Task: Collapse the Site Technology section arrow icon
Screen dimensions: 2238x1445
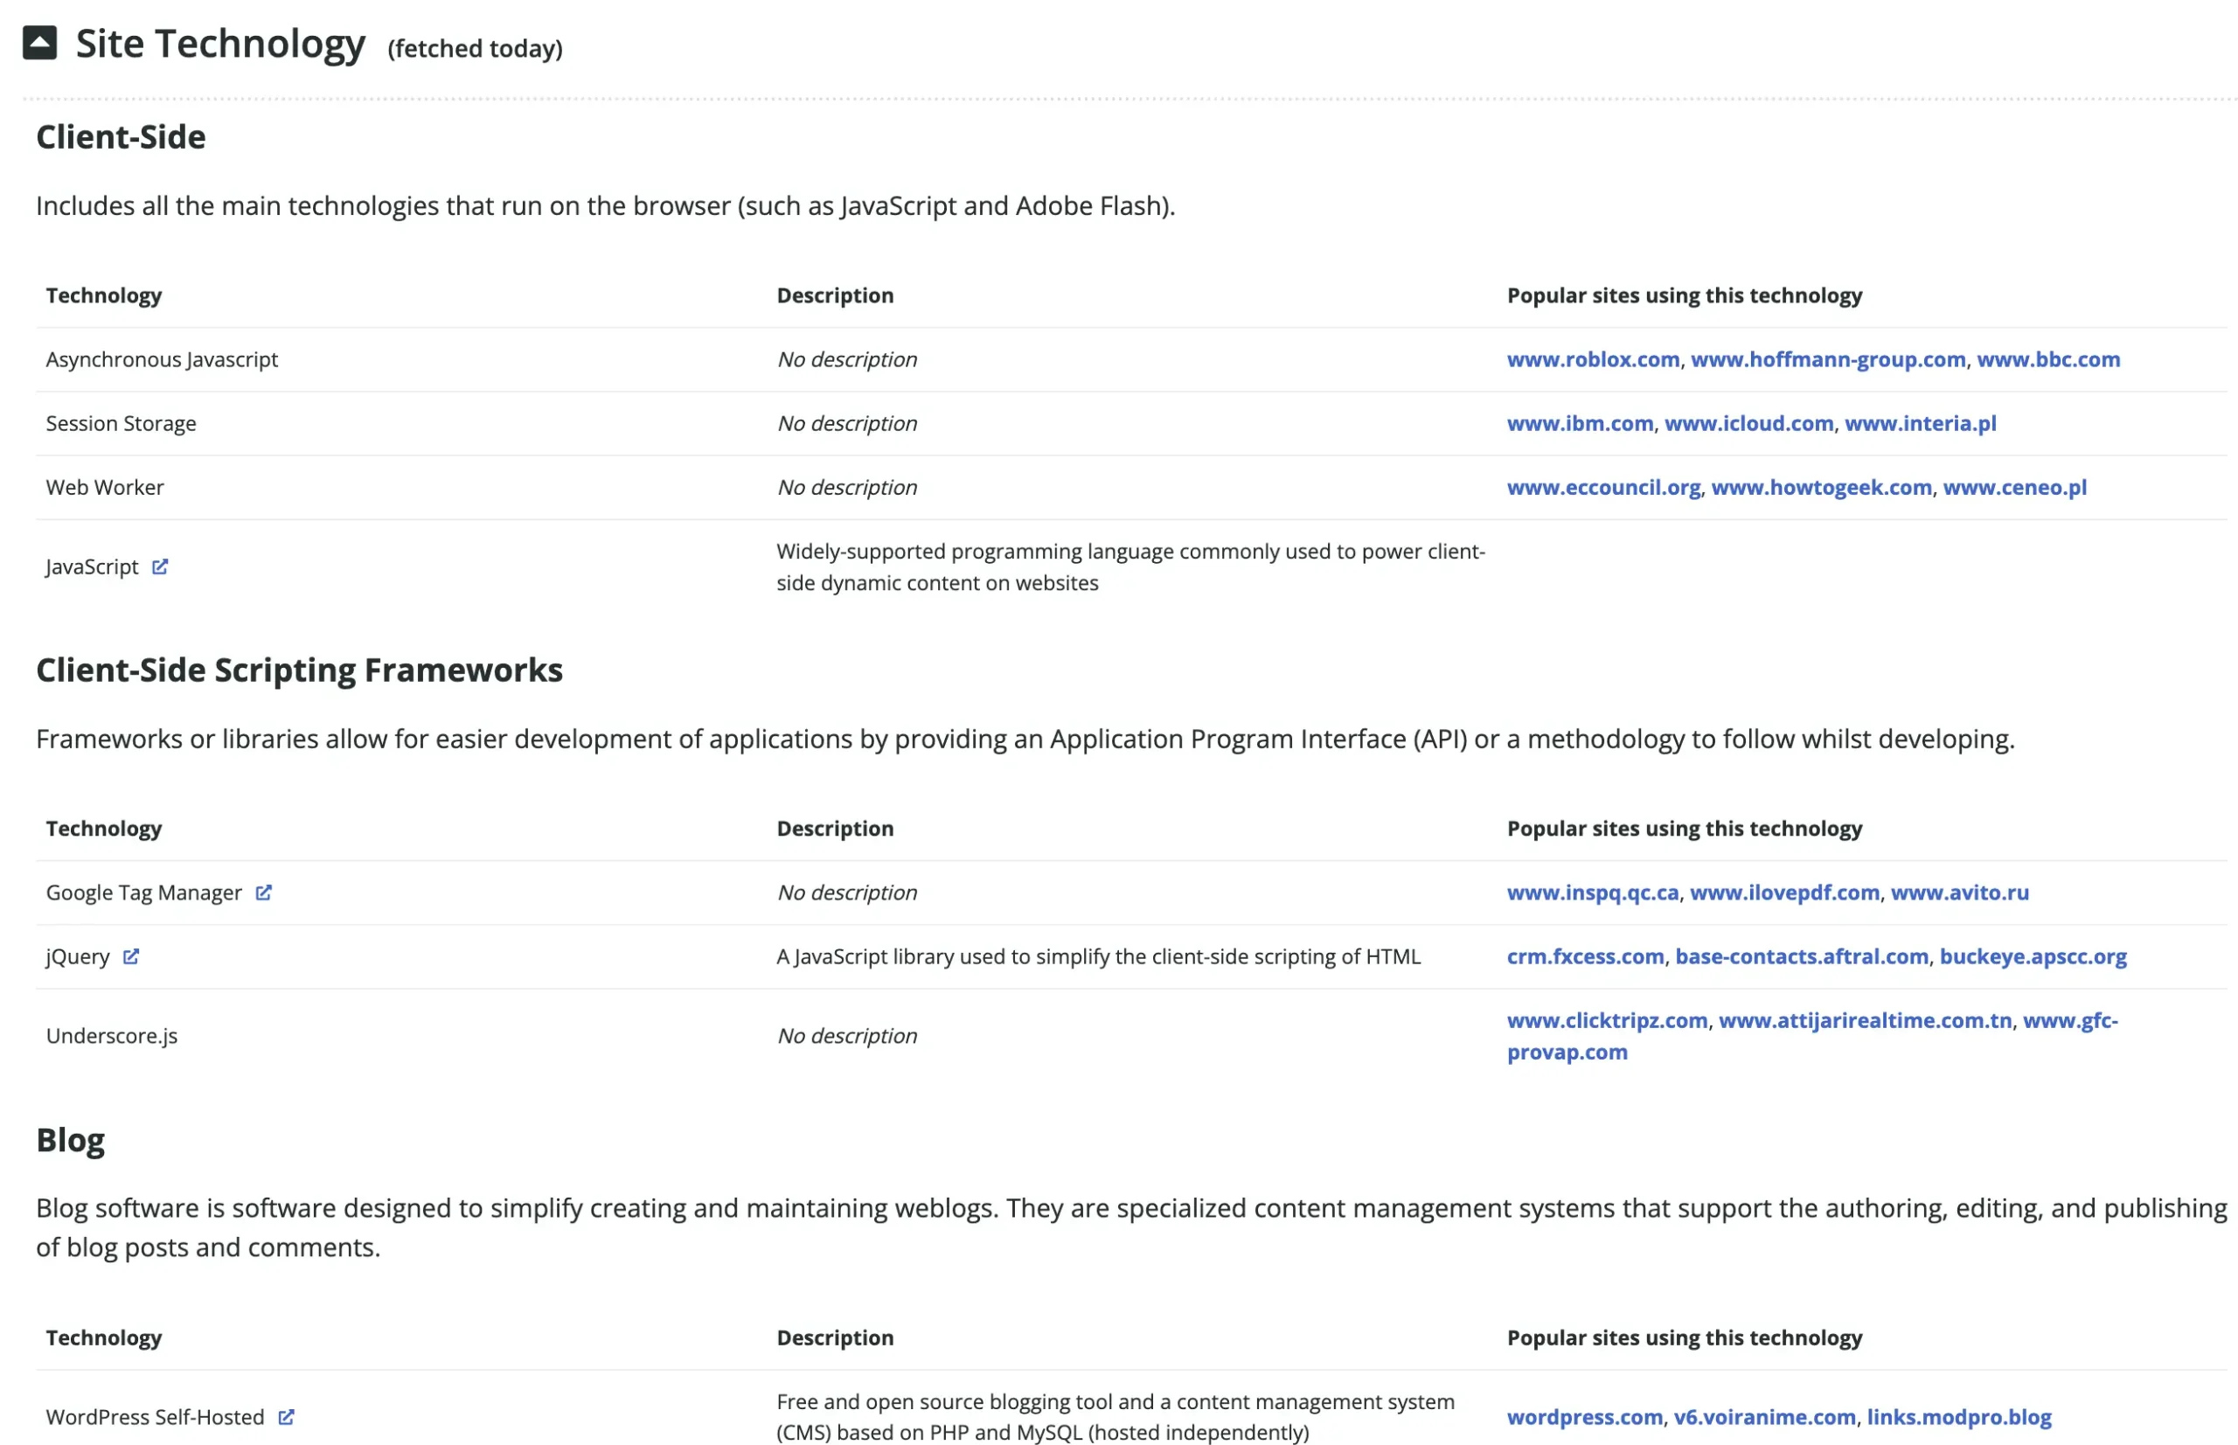Action: click(39, 43)
